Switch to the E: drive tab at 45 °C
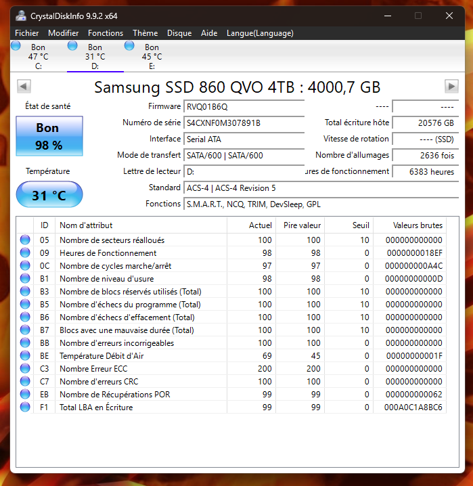The height and width of the screenshot is (486, 473). [152, 56]
